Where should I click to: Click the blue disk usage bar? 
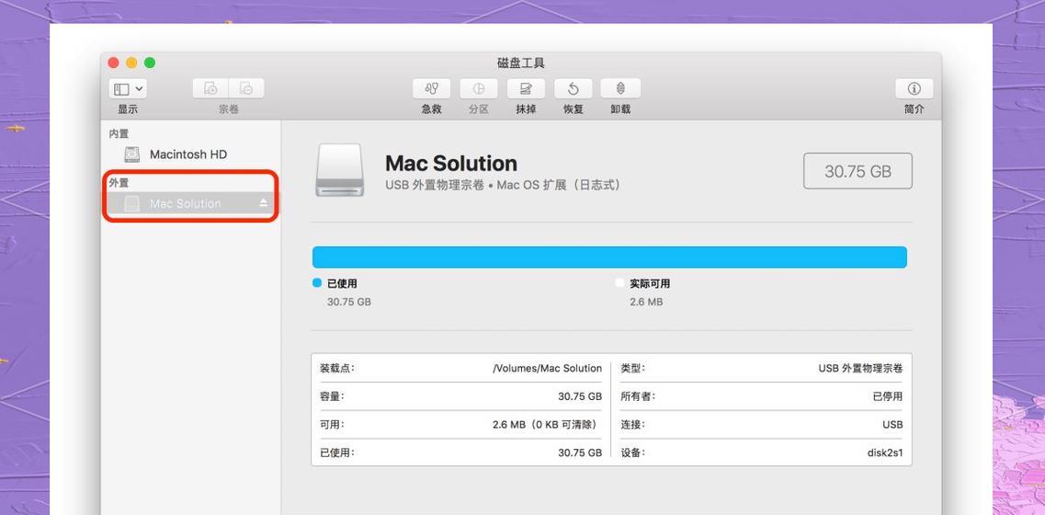609,257
